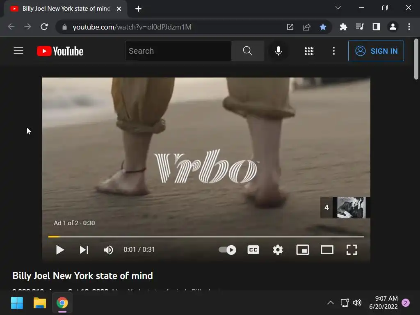Click the upcoming video thumbnail countdown

click(345, 208)
